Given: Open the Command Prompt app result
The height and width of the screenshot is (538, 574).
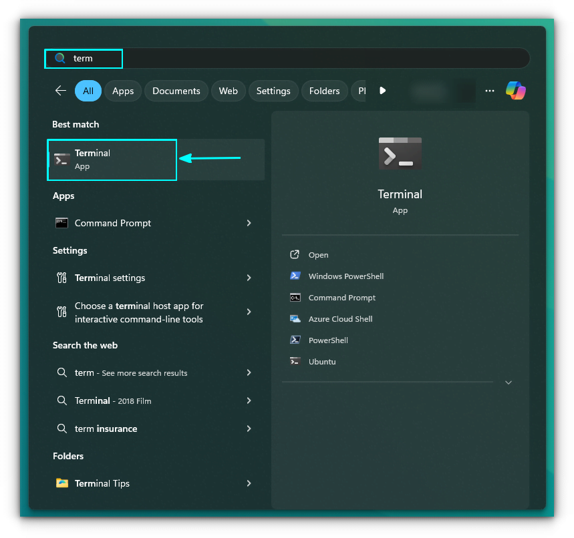Looking at the screenshot, I should tap(156, 223).
